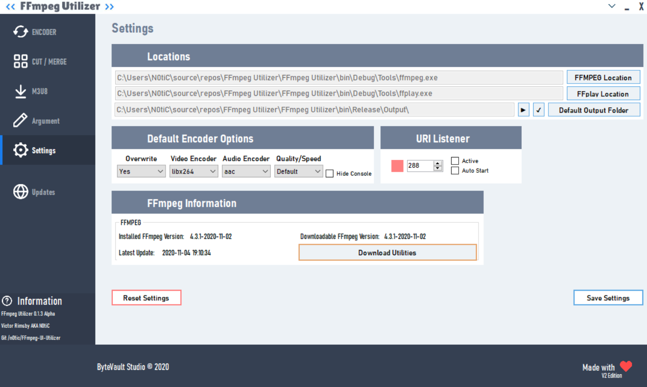Image resolution: width=647 pixels, height=387 pixels.
Task: Click the ByteVault Studio © 2020 text
Action: pos(133,367)
